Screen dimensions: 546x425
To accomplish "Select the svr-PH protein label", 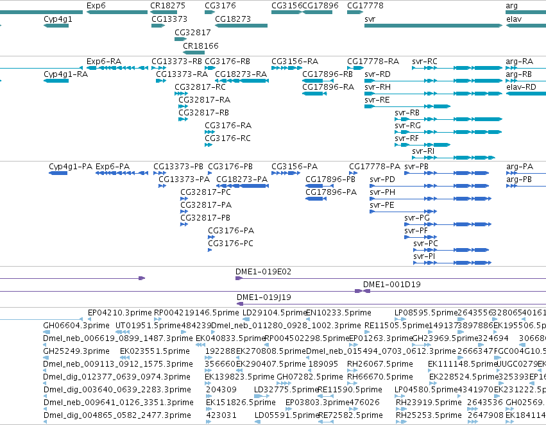I will [x=382, y=192].
